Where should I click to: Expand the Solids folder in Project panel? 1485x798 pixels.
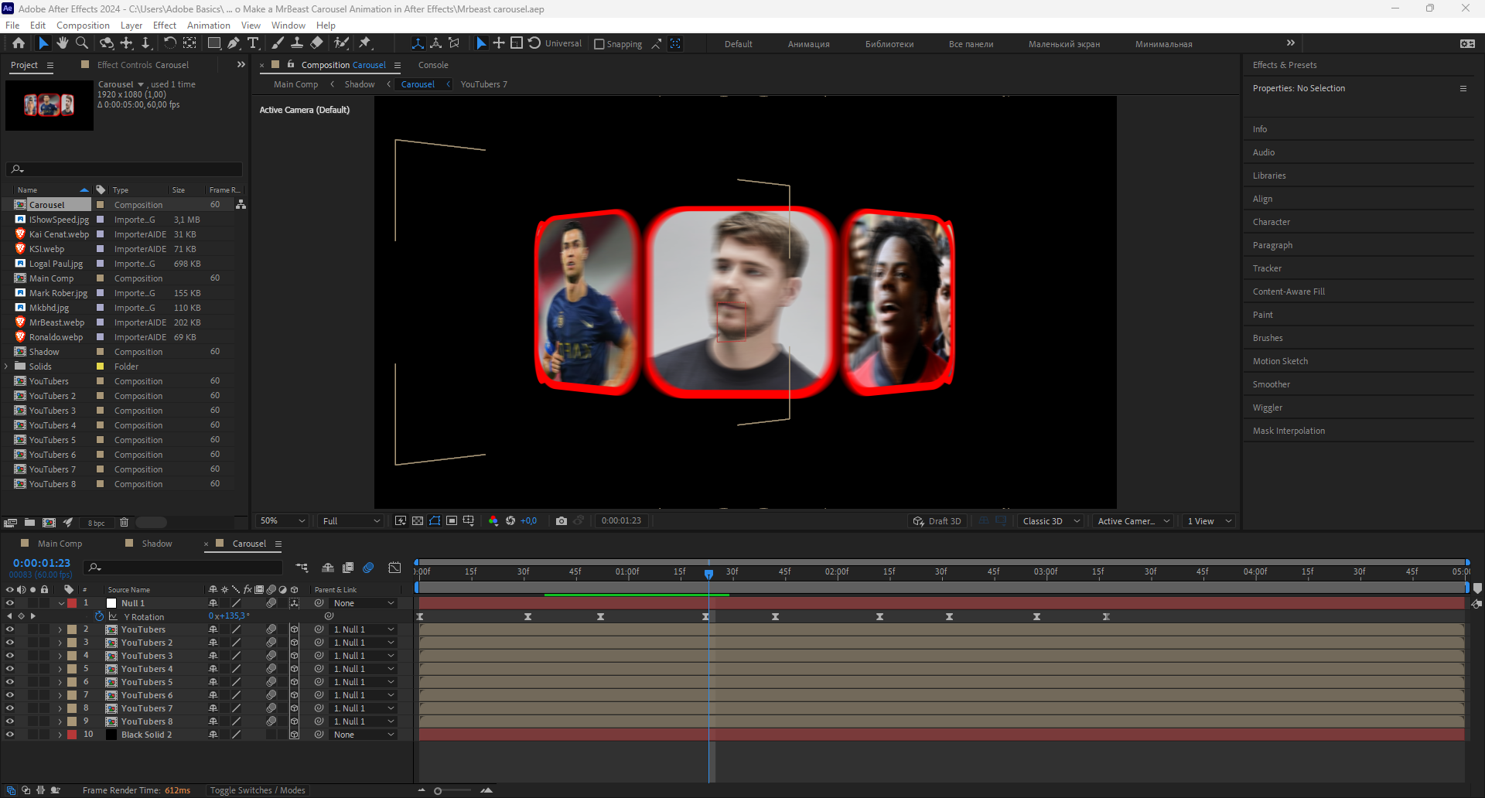click(5, 366)
